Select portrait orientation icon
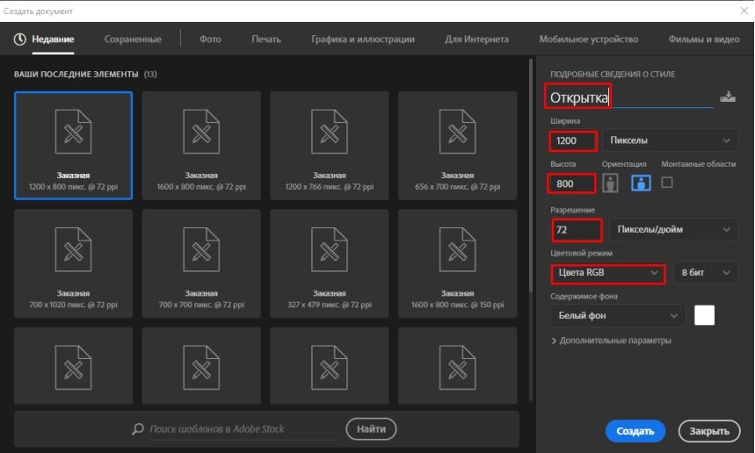The height and width of the screenshot is (453, 755). point(610,183)
